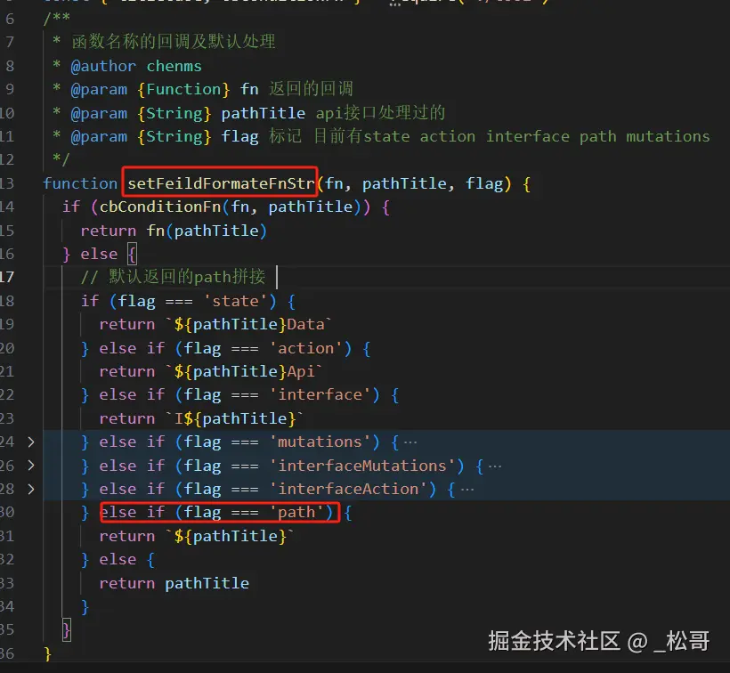Viewport: 730px width, 673px height.
Task: Click the ellipsis after the 'interfaceMutations' line
Action: [x=495, y=466]
